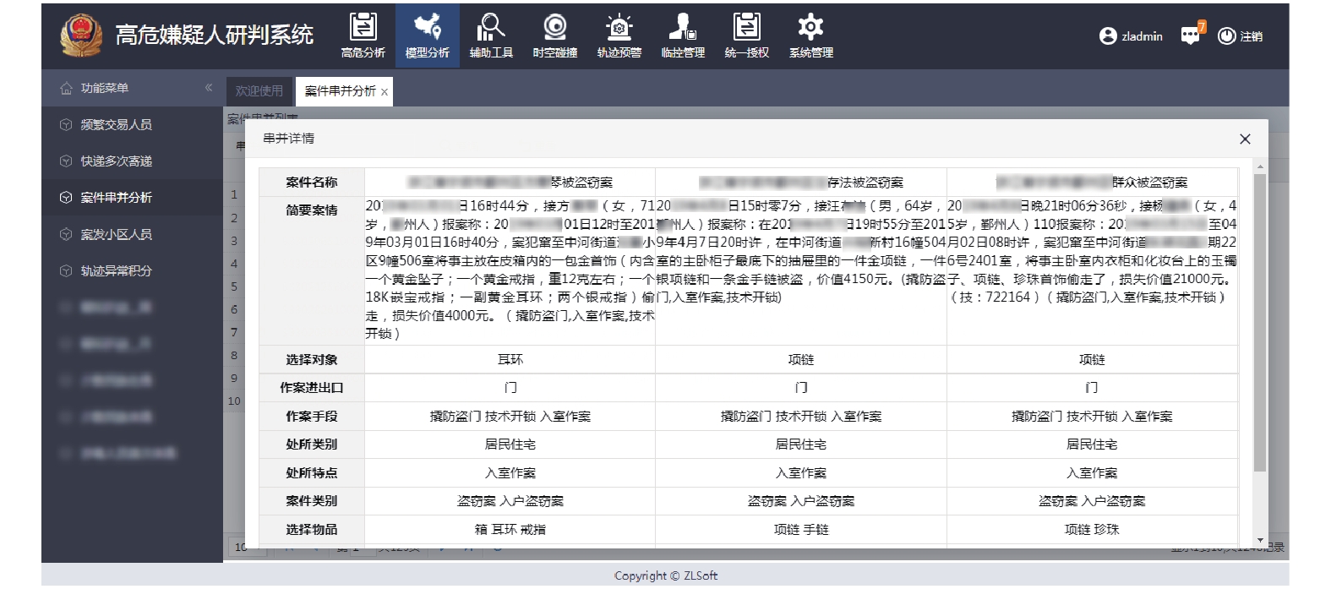This screenshot has width=1331, height=589.
Task: Switch to the 欢迎使用 tab
Action: (259, 91)
